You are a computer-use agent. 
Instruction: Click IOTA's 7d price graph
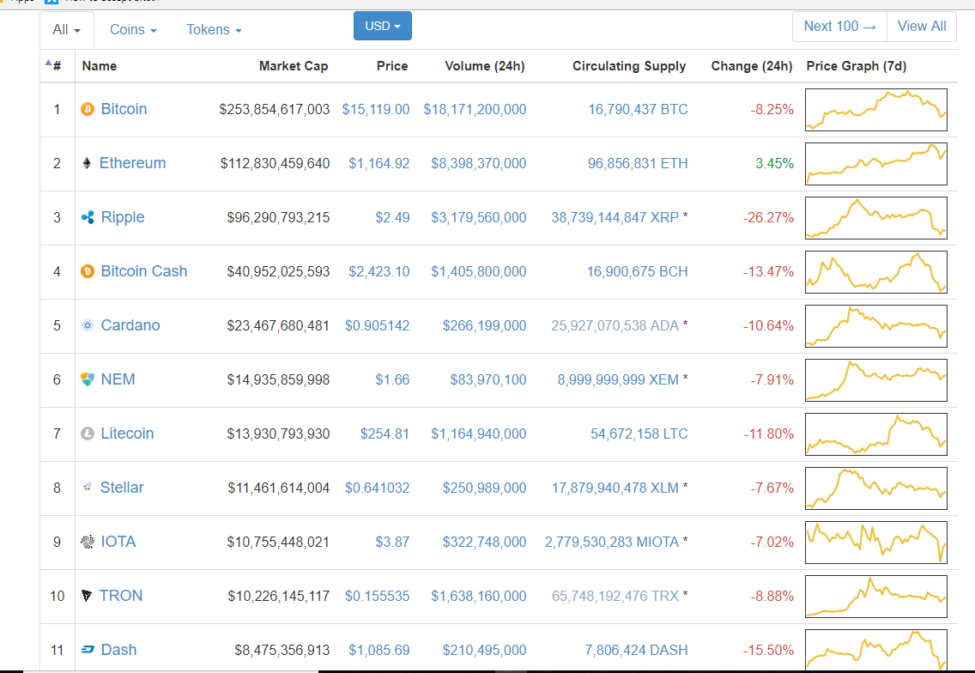click(x=876, y=543)
